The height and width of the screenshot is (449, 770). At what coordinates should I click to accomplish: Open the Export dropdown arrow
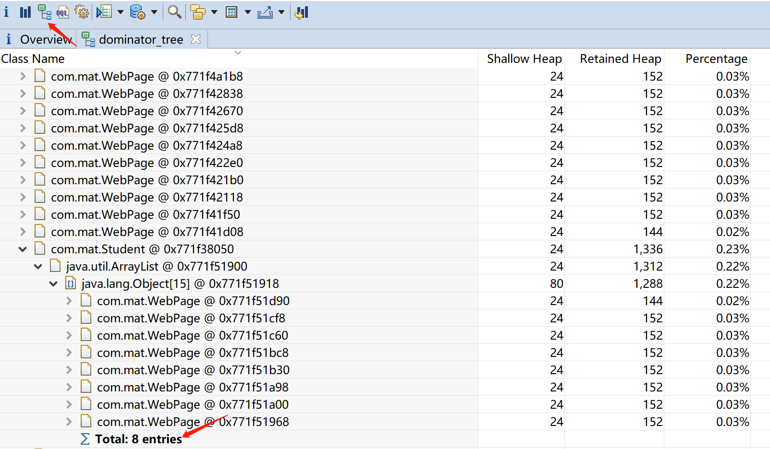281,12
